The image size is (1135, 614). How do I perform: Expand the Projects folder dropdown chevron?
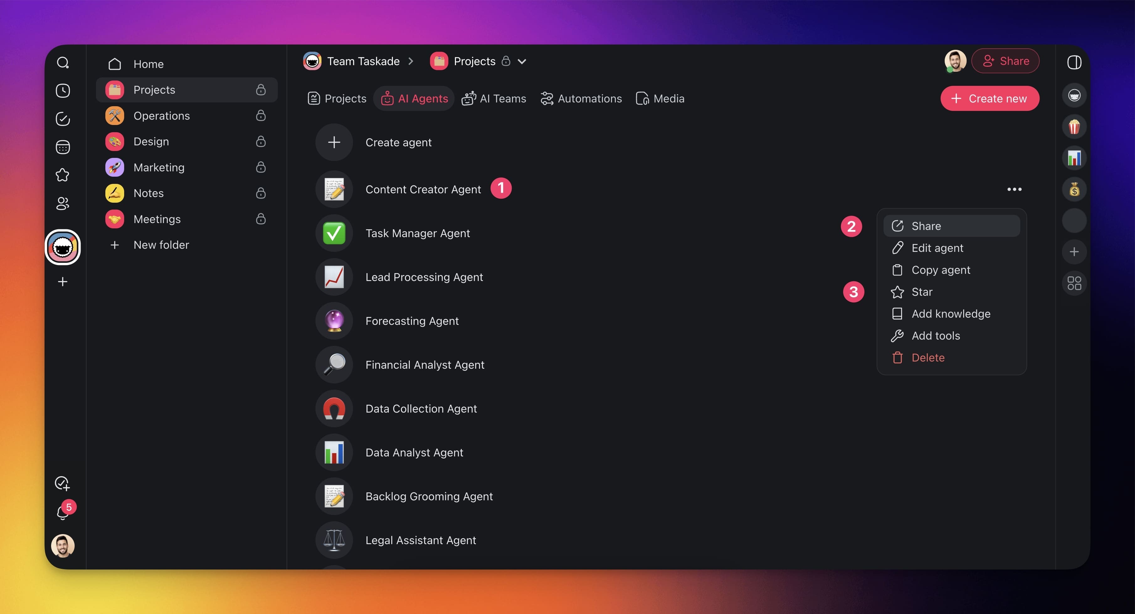pos(522,62)
